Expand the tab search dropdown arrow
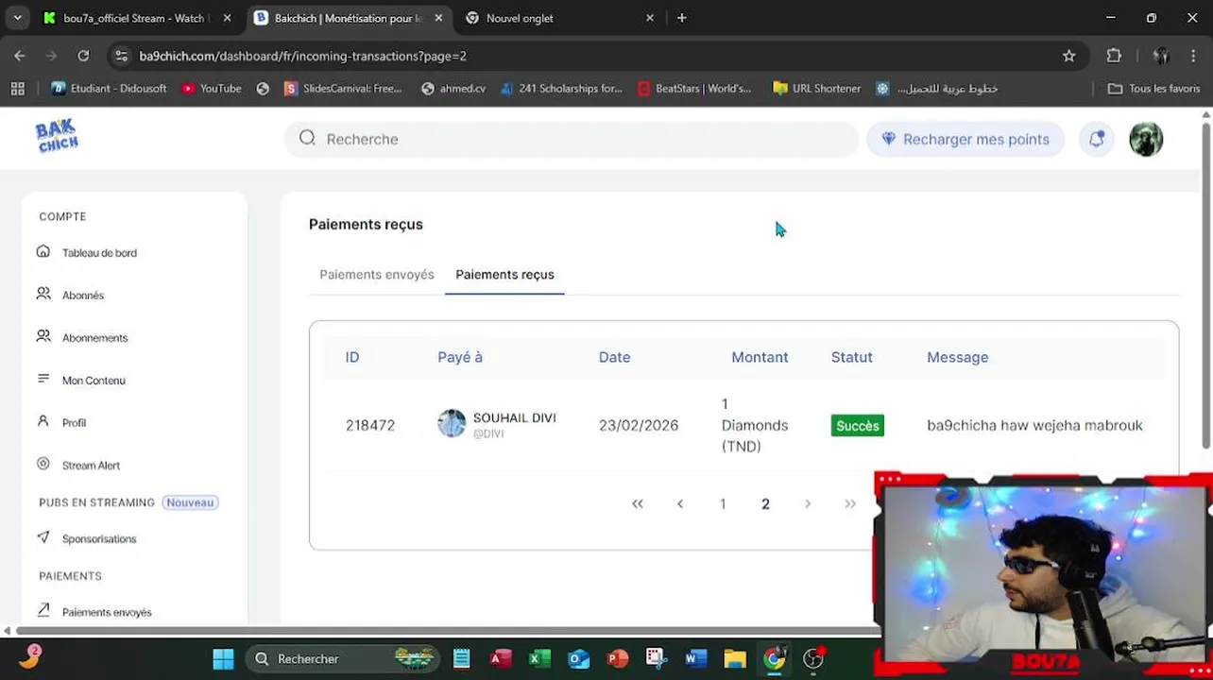 coord(17,18)
